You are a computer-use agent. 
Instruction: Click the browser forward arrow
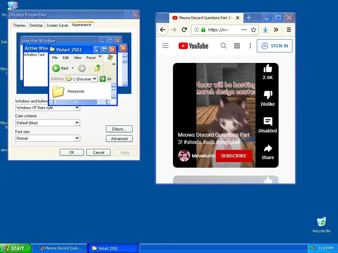[174, 30]
